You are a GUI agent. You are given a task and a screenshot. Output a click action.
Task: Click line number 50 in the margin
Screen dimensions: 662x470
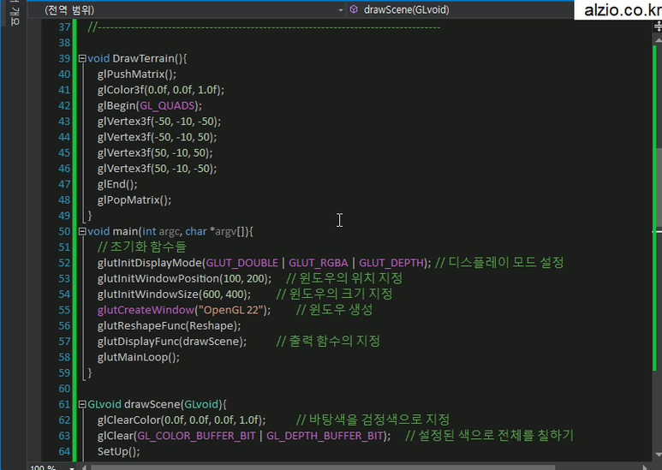tap(64, 231)
